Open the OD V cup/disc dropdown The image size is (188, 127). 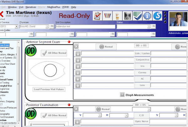coord(100,115)
